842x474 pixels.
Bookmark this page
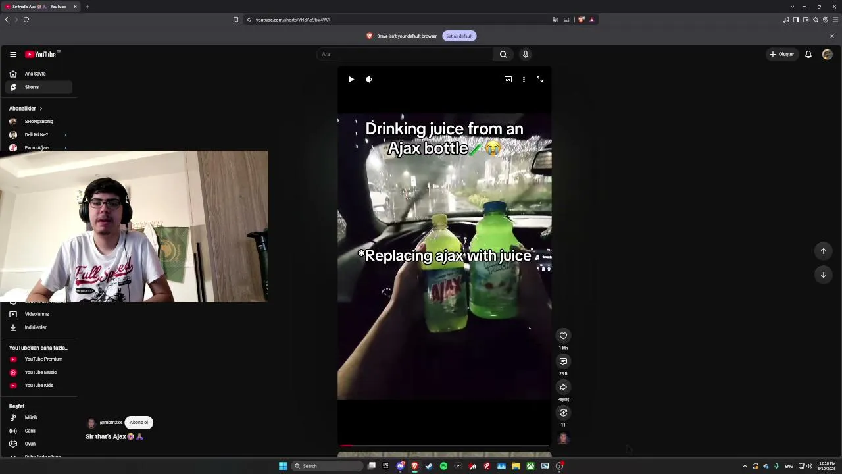[x=235, y=20]
